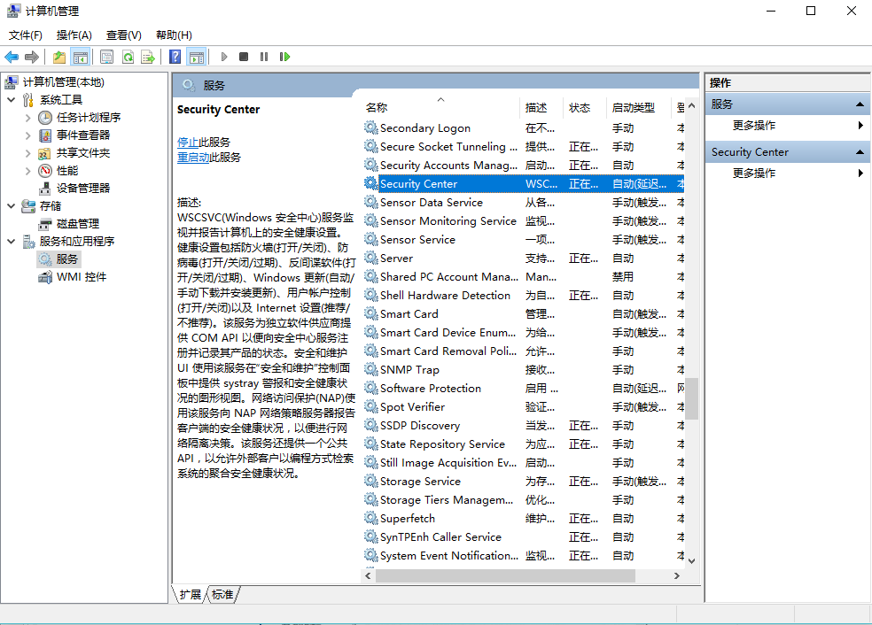The height and width of the screenshot is (625, 872).
Task: Click the horizontal scrollbar thumb of services list
Action: pos(505,575)
